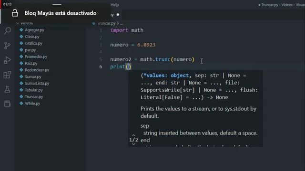Open the Help menu
Image resolution: width=305 pixels, height=171 pixels.
[x=114, y=5]
